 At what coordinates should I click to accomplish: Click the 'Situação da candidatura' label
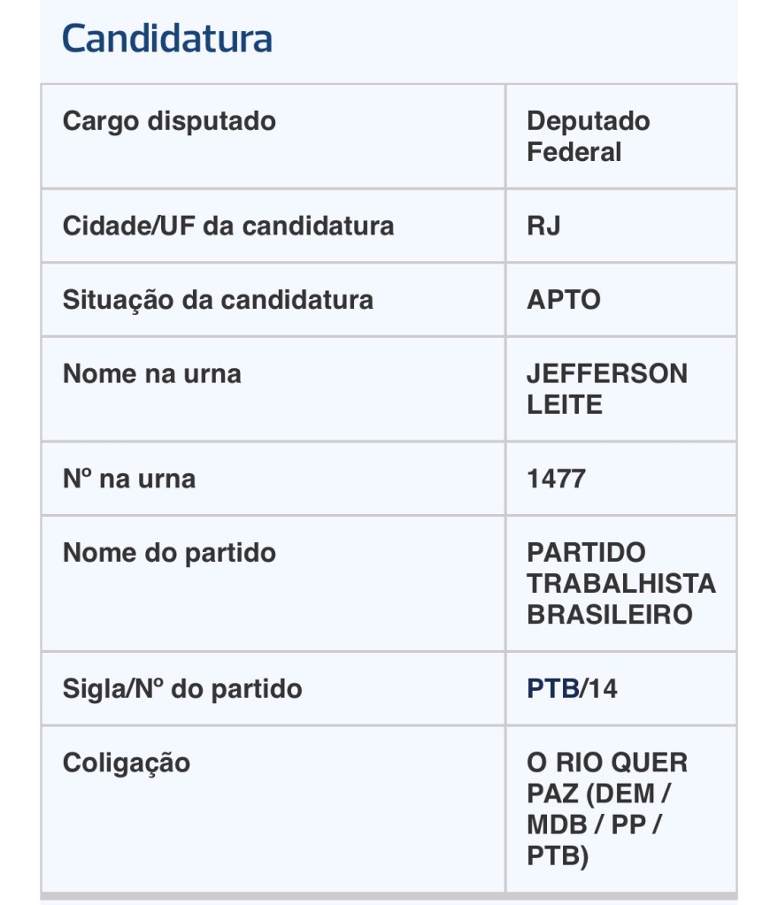218,300
